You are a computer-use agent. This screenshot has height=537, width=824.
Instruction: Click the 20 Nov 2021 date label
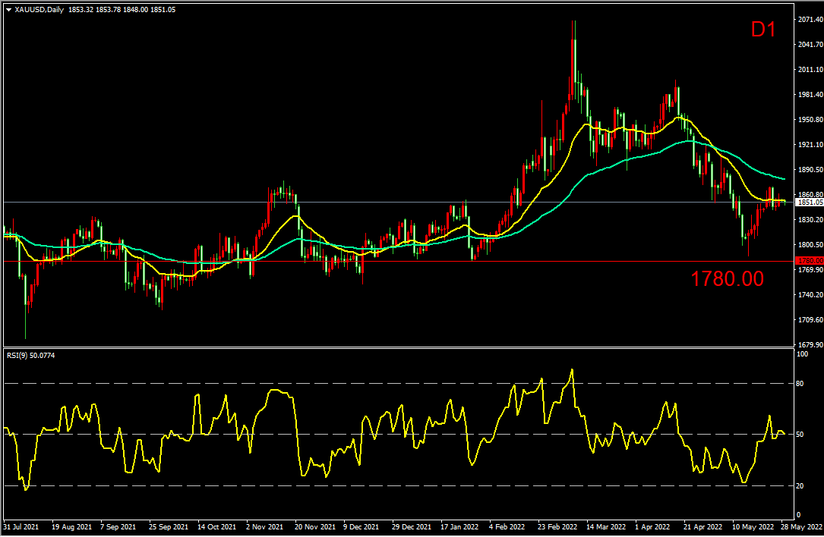[314, 526]
